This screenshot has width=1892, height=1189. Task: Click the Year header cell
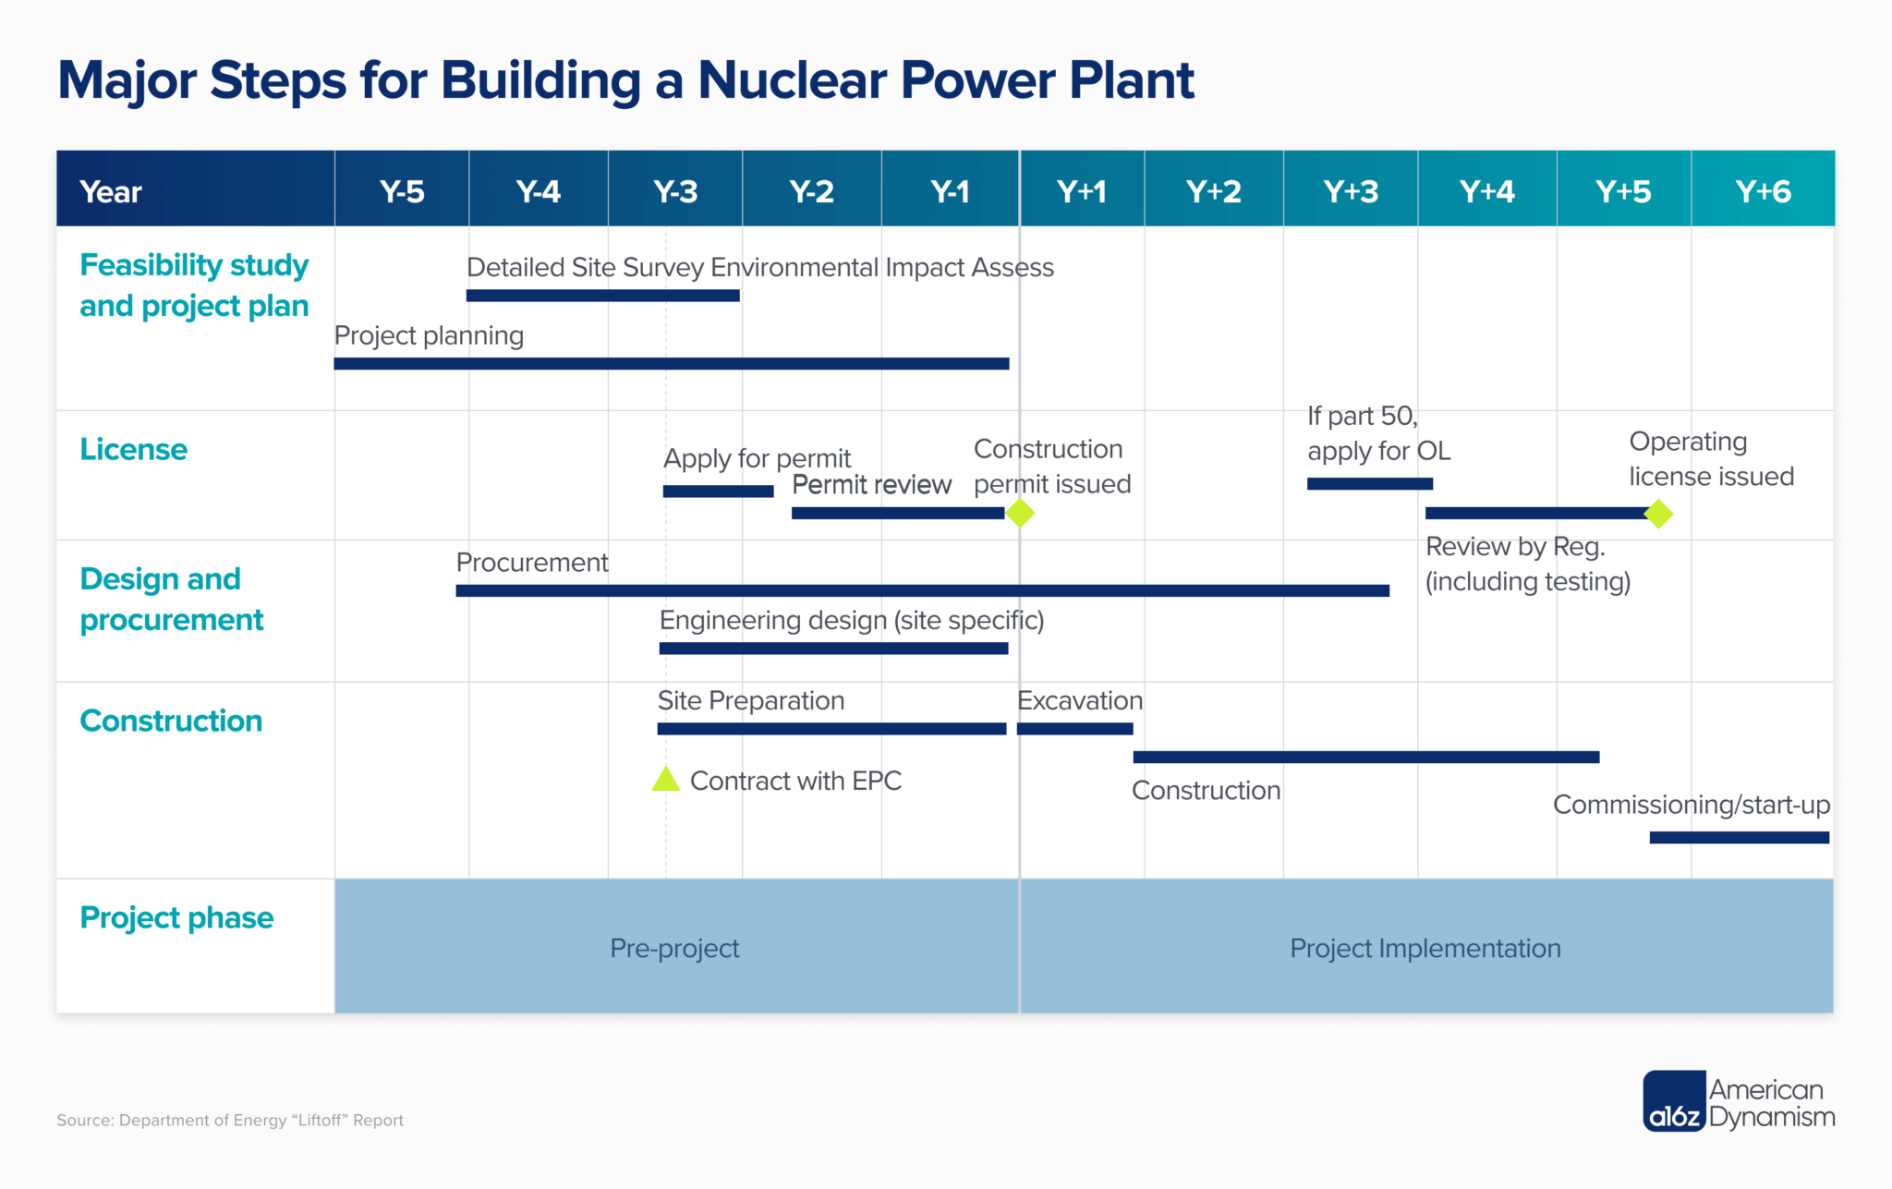click(x=196, y=189)
